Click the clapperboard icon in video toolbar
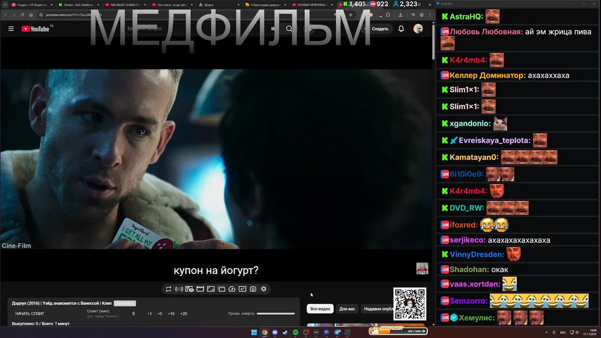Viewport: 601px width, 338px height. click(200, 289)
